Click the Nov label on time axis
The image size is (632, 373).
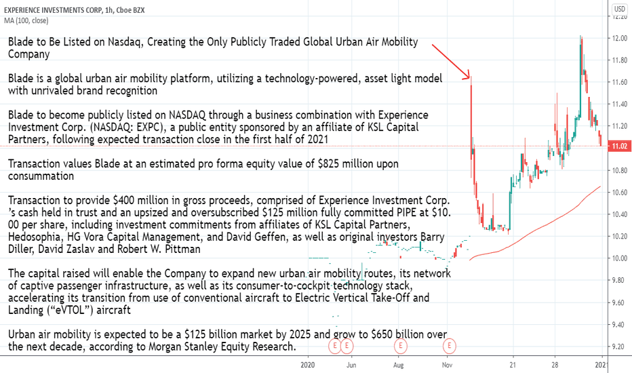447,365
